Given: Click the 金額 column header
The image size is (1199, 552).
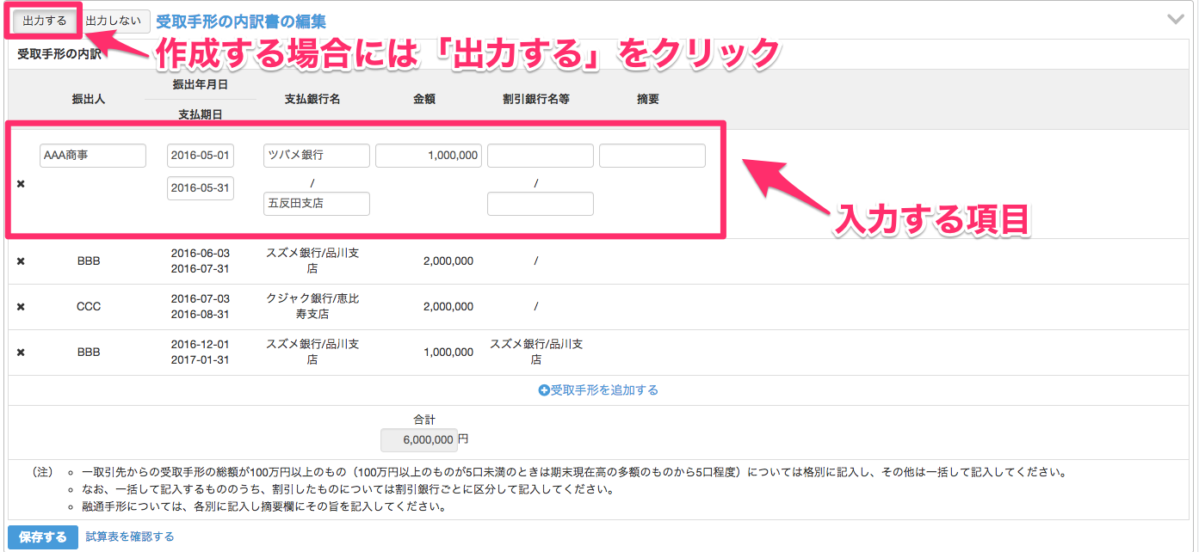Looking at the screenshot, I should (x=424, y=100).
